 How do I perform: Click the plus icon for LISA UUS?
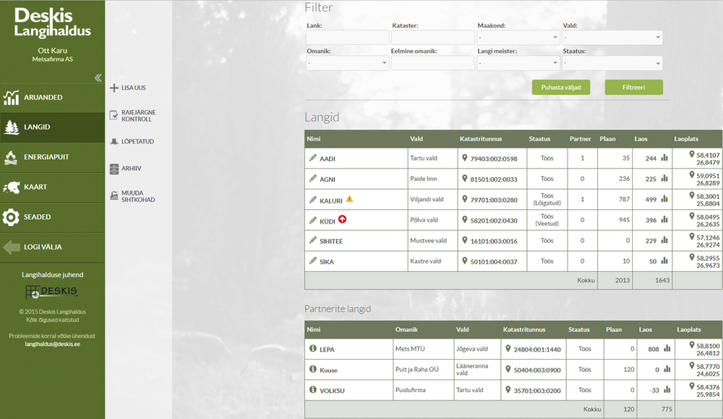point(114,88)
